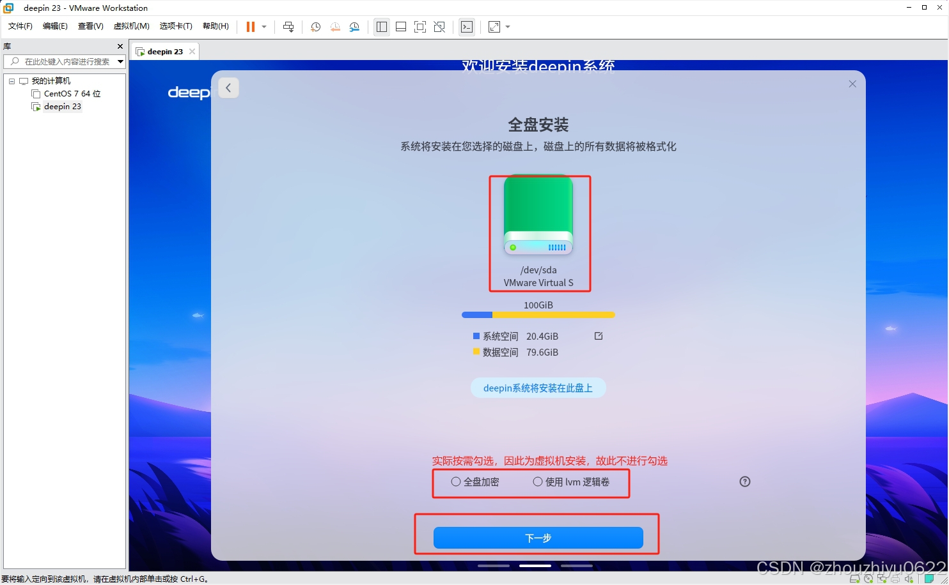Go back using the installer's back arrow
Screen dimensions: 949x585
pos(228,87)
